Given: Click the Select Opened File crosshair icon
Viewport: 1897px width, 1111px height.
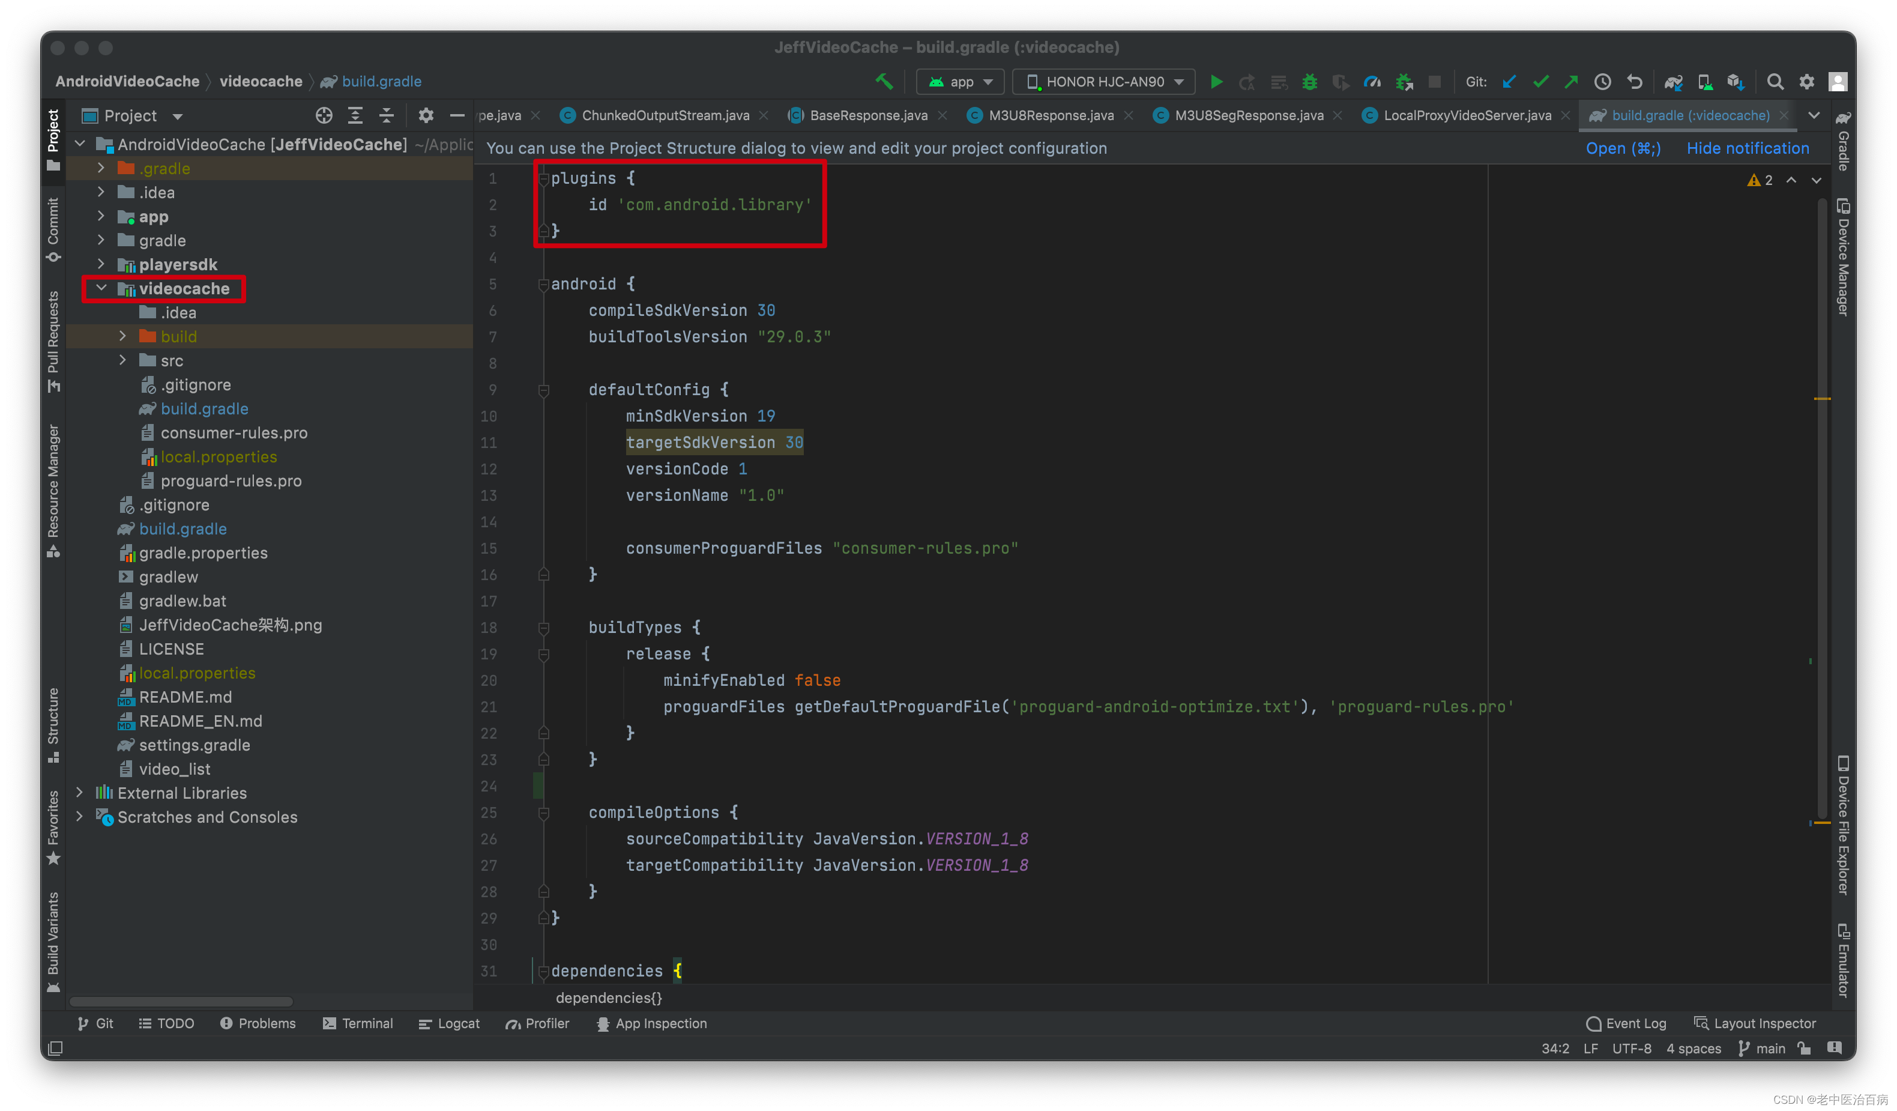Looking at the screenshot, I should (324, 115).
